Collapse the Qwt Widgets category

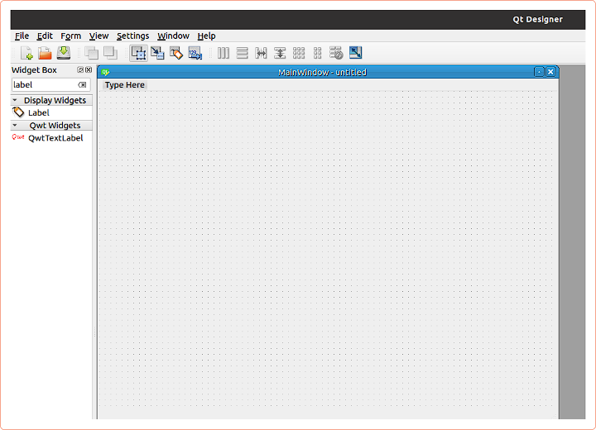[x=15, y=126]
